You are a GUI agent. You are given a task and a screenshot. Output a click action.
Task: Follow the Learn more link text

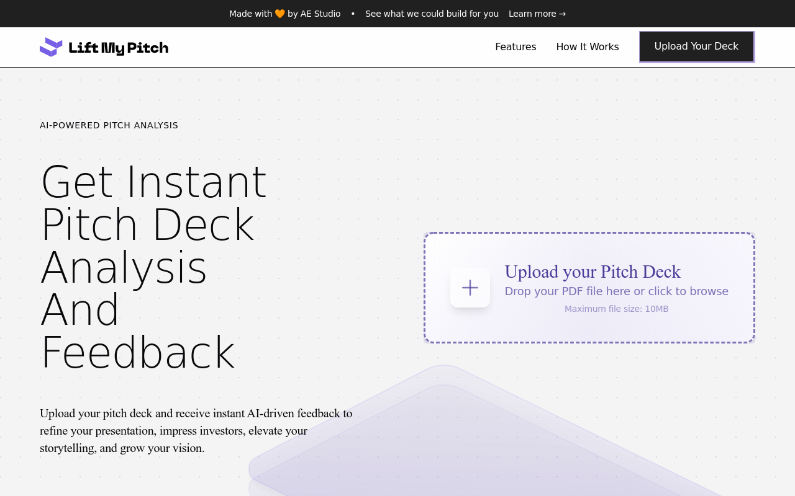coord(532,14)
